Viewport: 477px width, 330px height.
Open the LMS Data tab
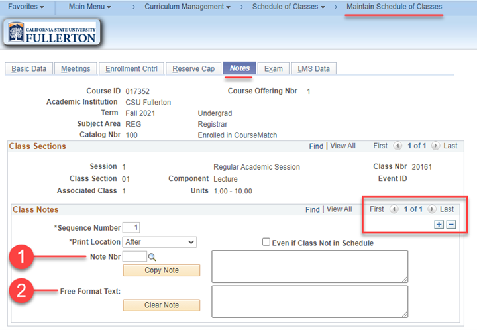313,69
